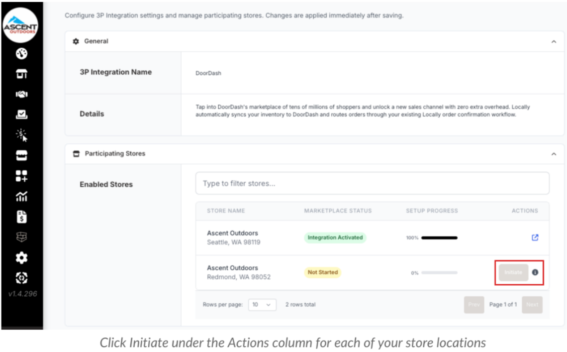Click info icon next to Initiate button
Viewport: 567px width, 352px height.
coord(535,272)
